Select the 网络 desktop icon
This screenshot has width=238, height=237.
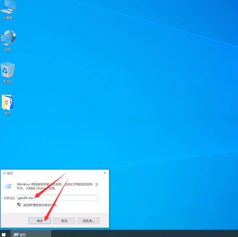[x=8, y=40]
